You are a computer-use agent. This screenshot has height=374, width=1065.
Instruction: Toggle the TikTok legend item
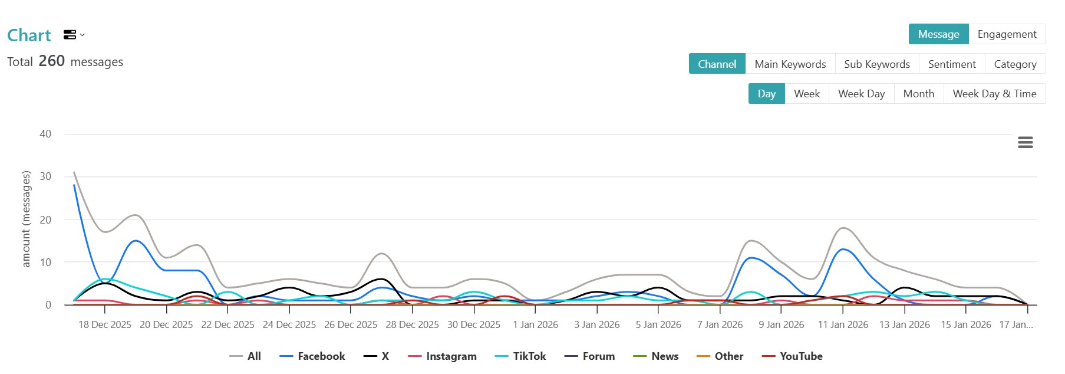click(529, 356)
